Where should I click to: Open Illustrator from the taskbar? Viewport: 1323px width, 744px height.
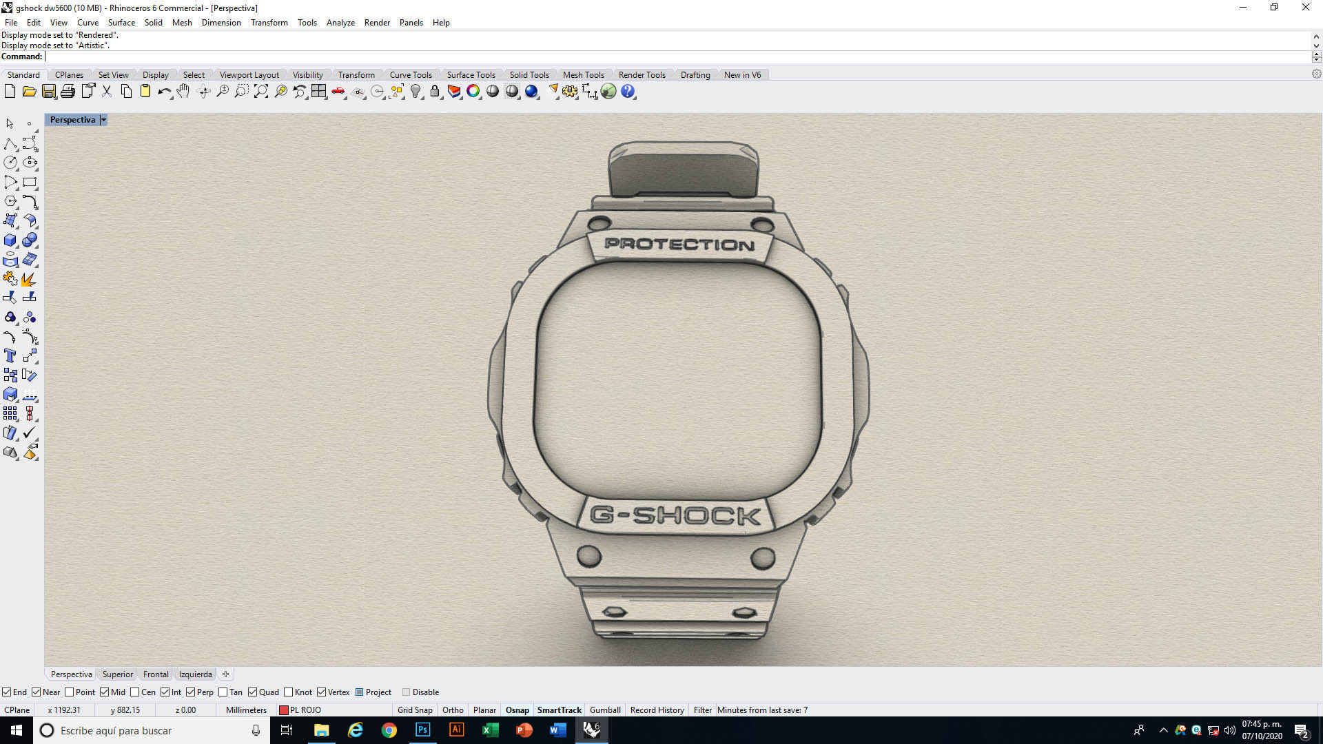tap(457, 730)
